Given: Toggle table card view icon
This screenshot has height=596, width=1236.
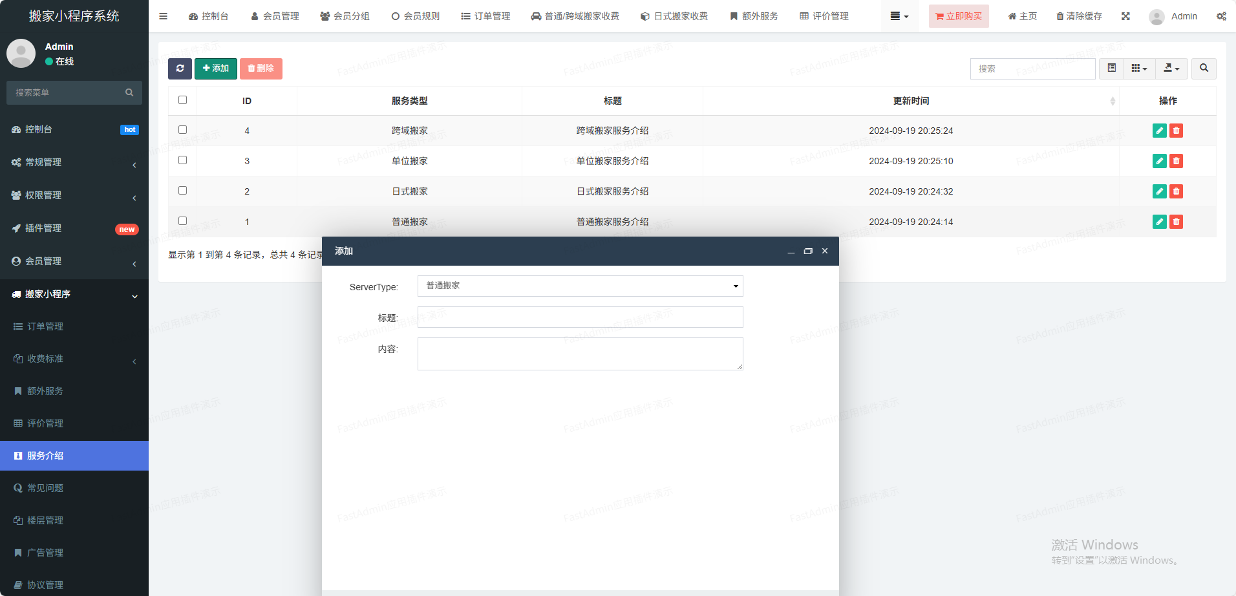Looking at the screenshot, I should (1111, 69).
